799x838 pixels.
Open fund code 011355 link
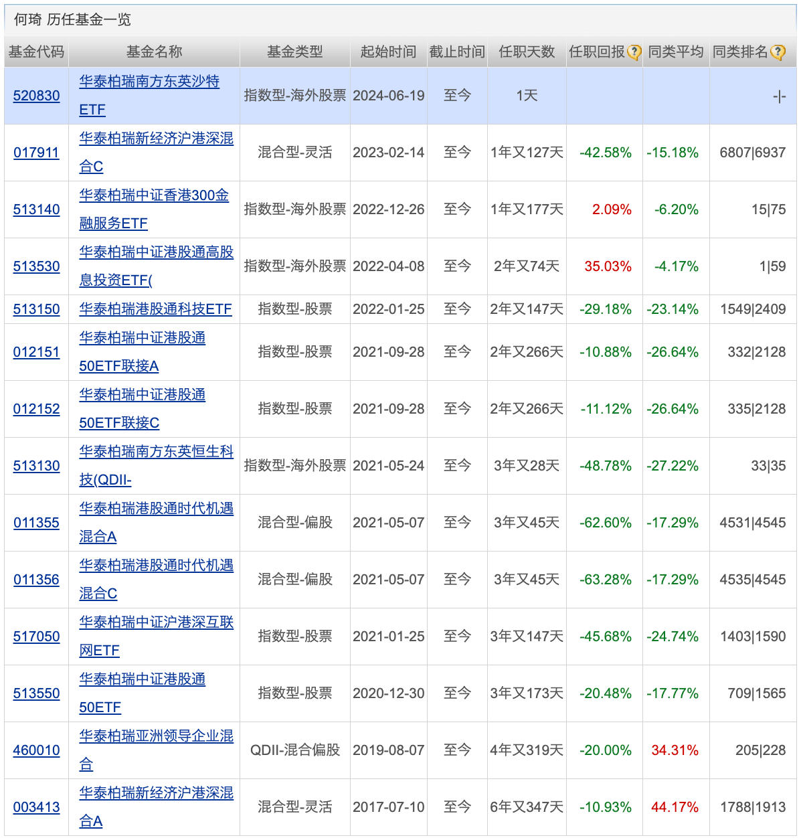pyautogui.click(x=36, y=523)
